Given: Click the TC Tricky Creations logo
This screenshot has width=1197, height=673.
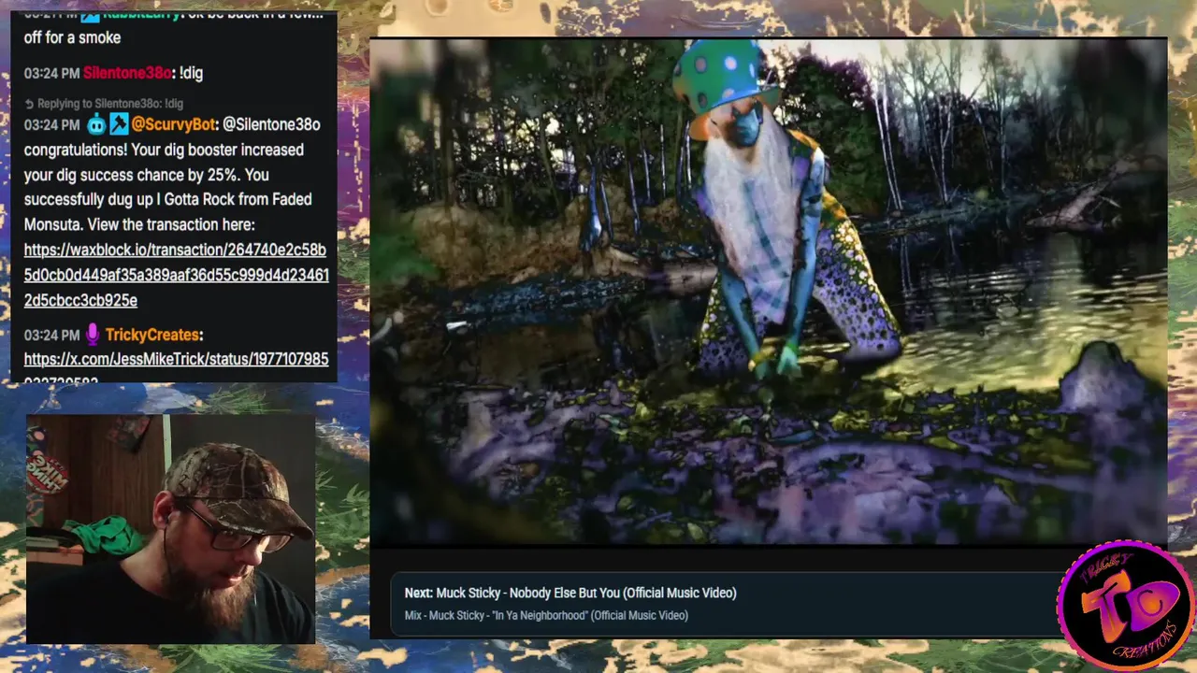Looking at the screenshot, I should point(1125,605).
